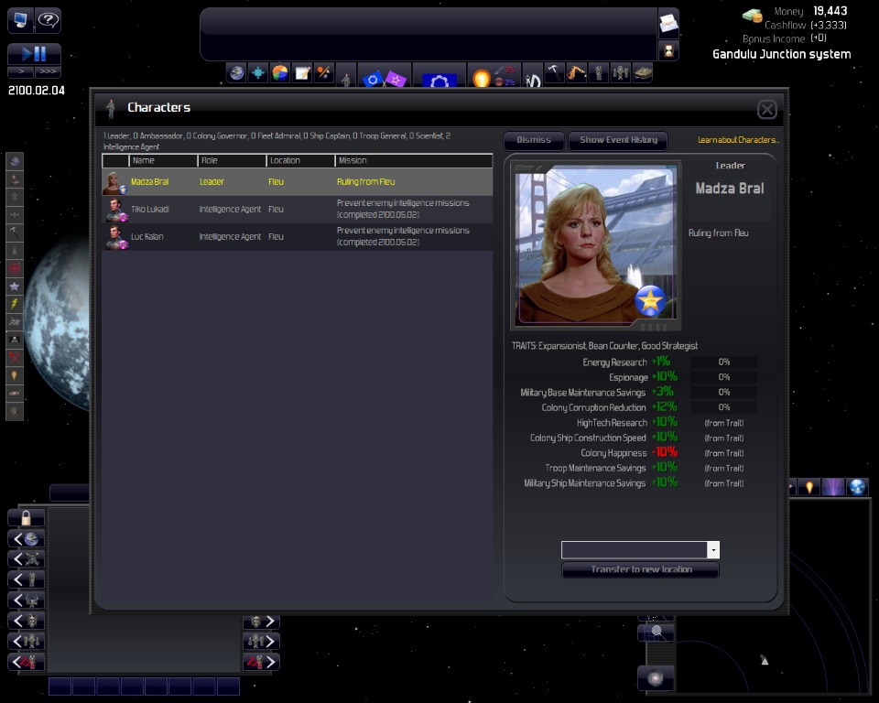Open the game menu computer icon
Screen dimensions: 879x703
pos(20,21)
